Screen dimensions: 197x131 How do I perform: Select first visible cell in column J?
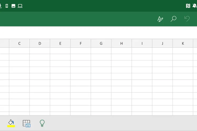coord(162,51)
